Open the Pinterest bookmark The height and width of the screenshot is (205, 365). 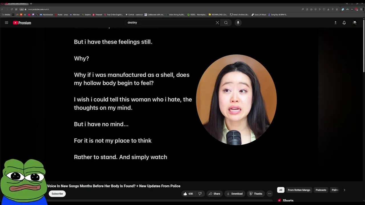pos(97,15)
